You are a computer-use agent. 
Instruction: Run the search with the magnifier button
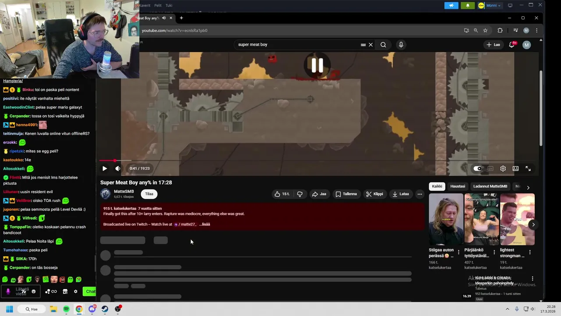pos(383,45)
